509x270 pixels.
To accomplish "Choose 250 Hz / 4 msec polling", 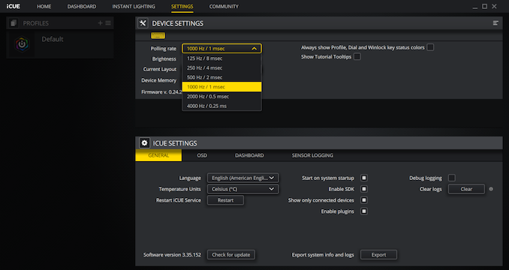I will tap(221, 68).
